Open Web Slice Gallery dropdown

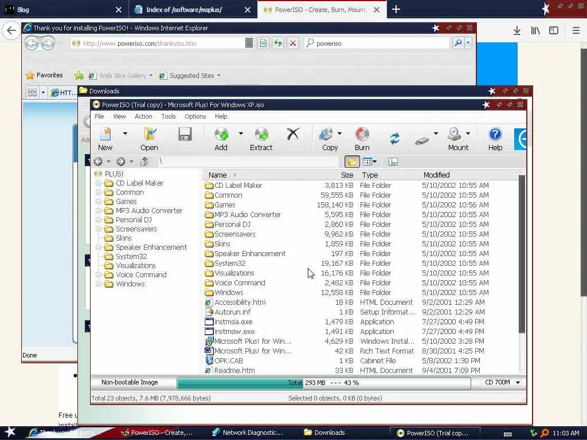point(151,76)
